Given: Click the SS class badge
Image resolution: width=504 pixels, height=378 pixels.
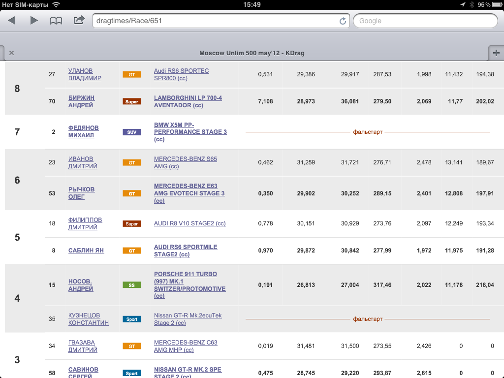Looking at the screenshot, I should [132, 285].
